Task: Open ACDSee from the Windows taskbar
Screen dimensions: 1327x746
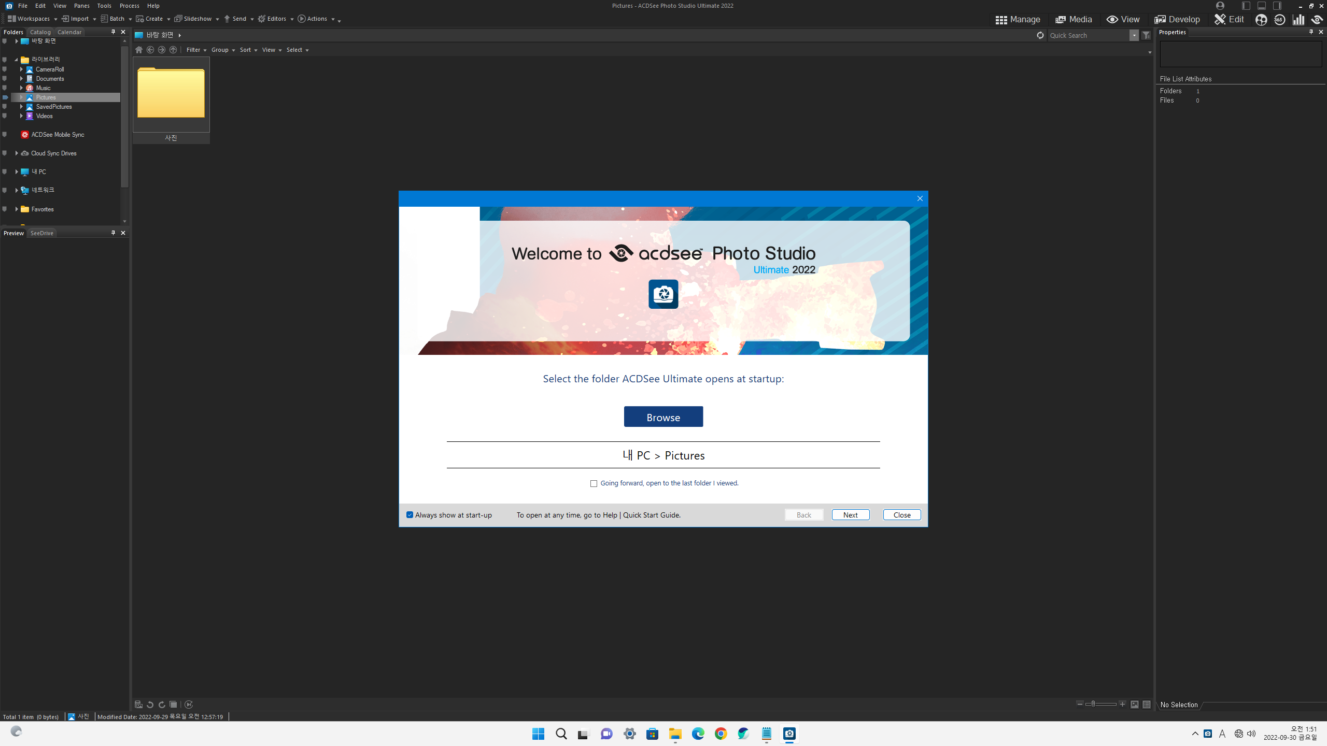Action: click(x=789, y=734)
